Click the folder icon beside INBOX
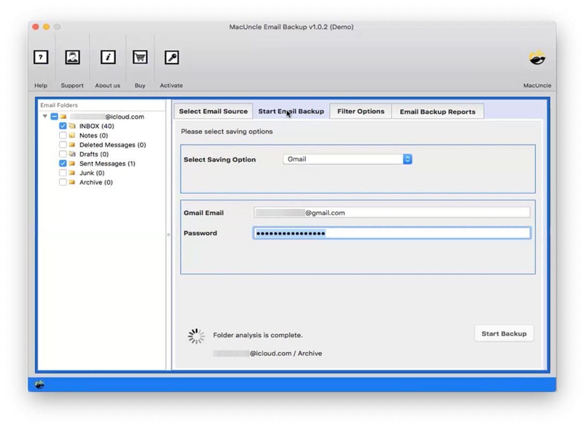 [x=72, y=126]
